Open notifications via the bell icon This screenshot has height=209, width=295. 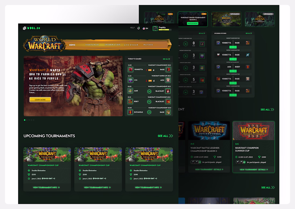[x=139, y=28]
